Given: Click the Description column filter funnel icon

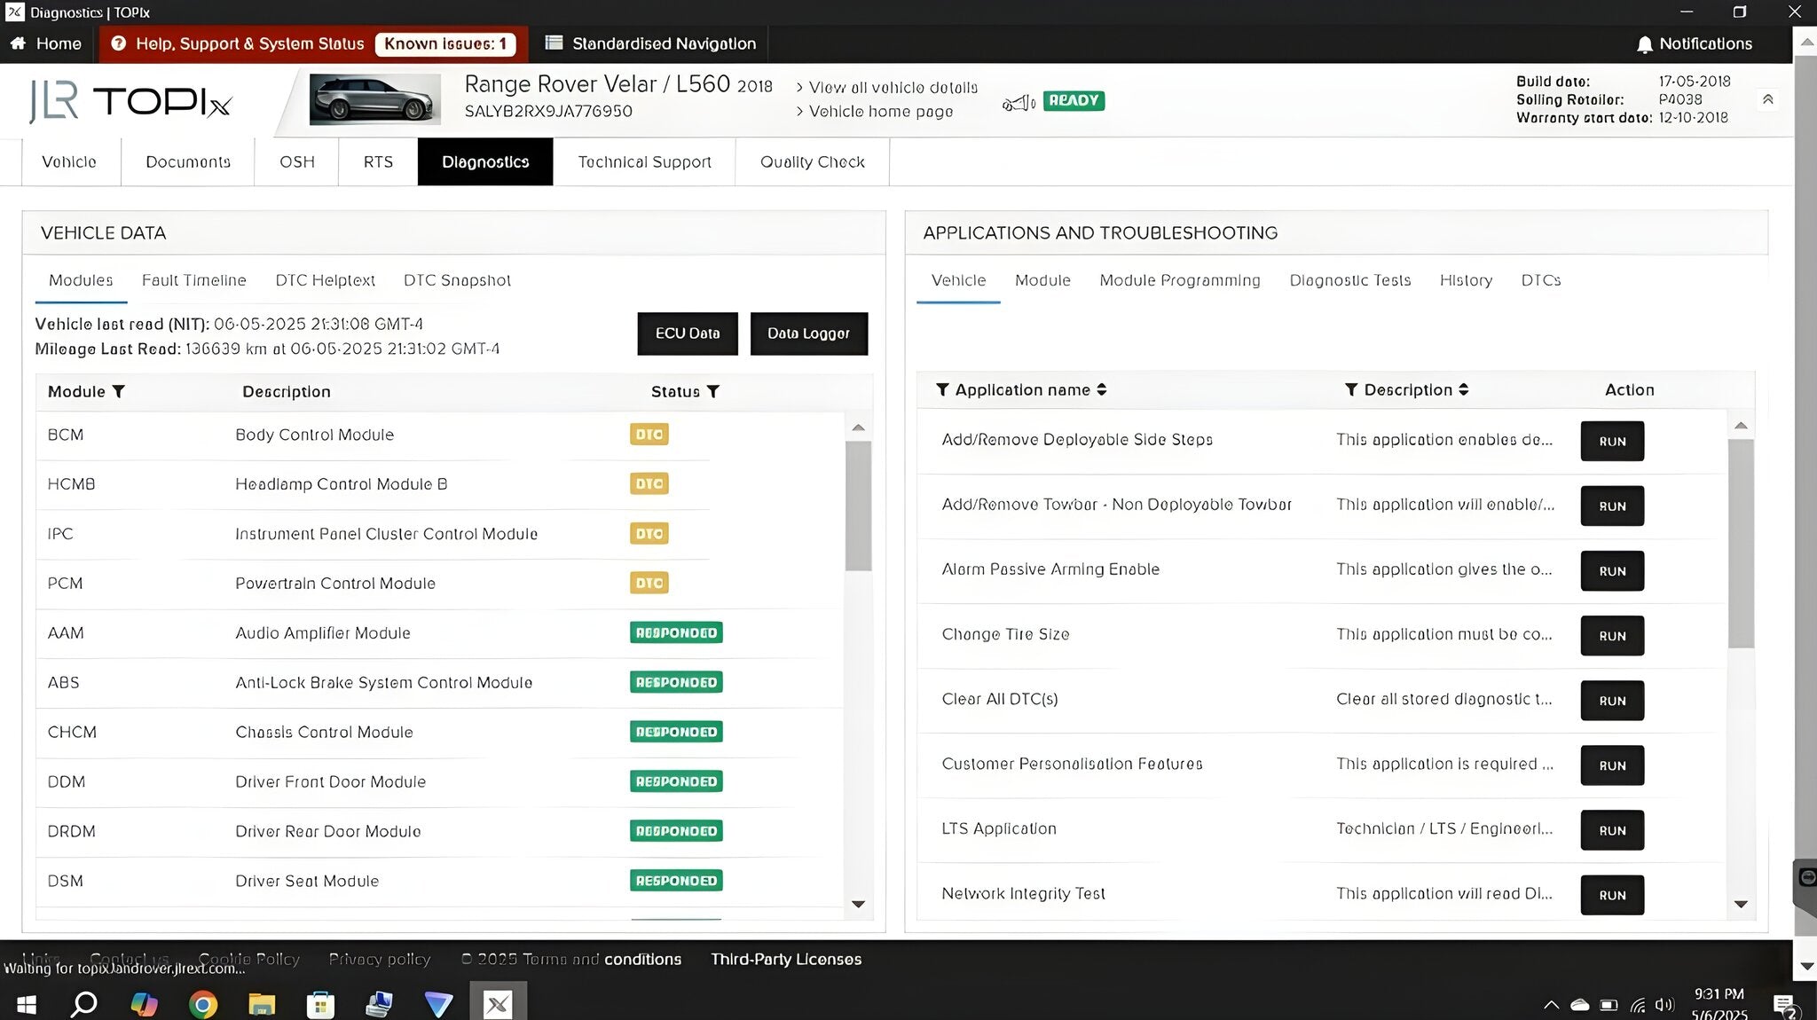Looking at the screenshot, I should pos(1351,389).
